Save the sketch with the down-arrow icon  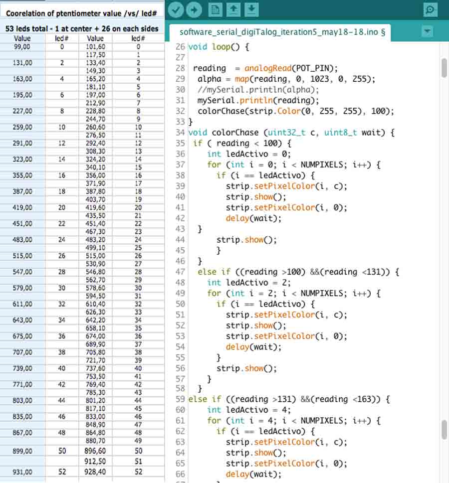pyautogui.click(x=252, y=9)
